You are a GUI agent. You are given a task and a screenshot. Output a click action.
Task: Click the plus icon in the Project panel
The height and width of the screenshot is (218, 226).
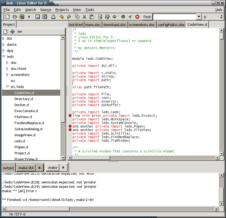(13, 32)
